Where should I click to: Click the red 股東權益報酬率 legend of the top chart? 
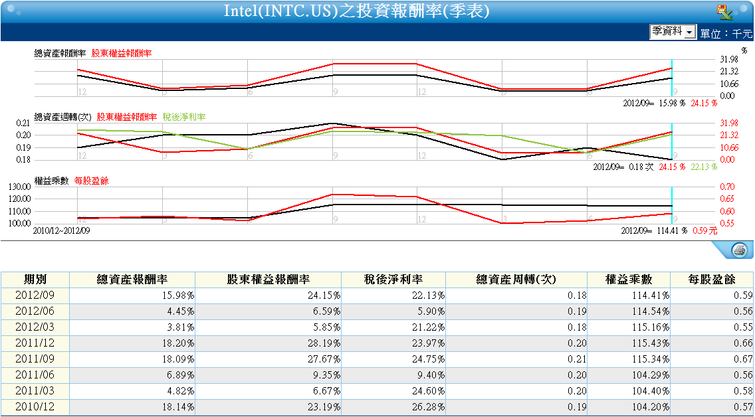tap(122, 53)
